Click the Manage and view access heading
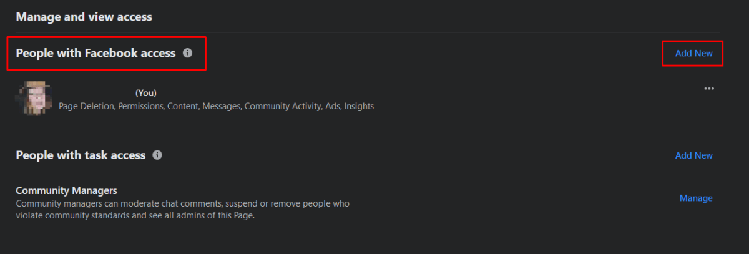Image resolution: width=749 pixels, height=254 pixels. point(84,17)
